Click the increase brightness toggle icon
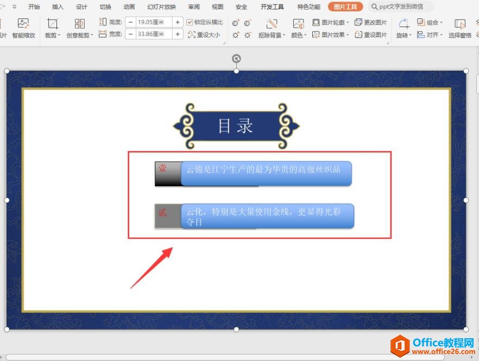This screenshot has height=361, width=479. coord(235,34)
